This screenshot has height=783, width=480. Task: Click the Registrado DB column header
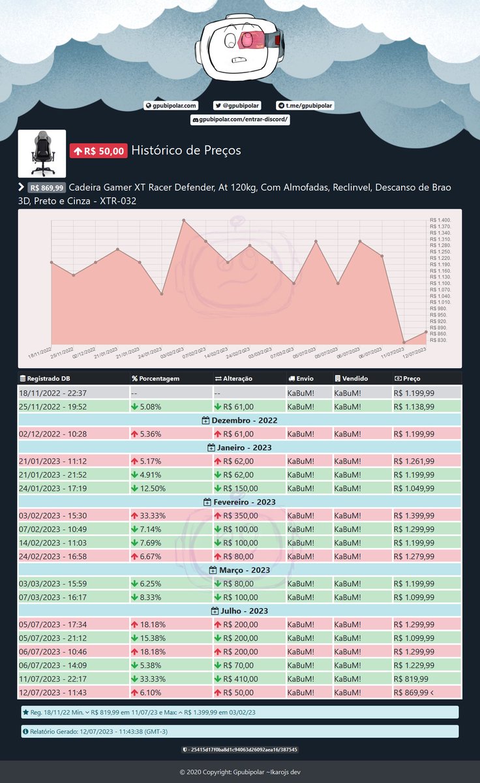pyautogui.click(x=74, y=378)
